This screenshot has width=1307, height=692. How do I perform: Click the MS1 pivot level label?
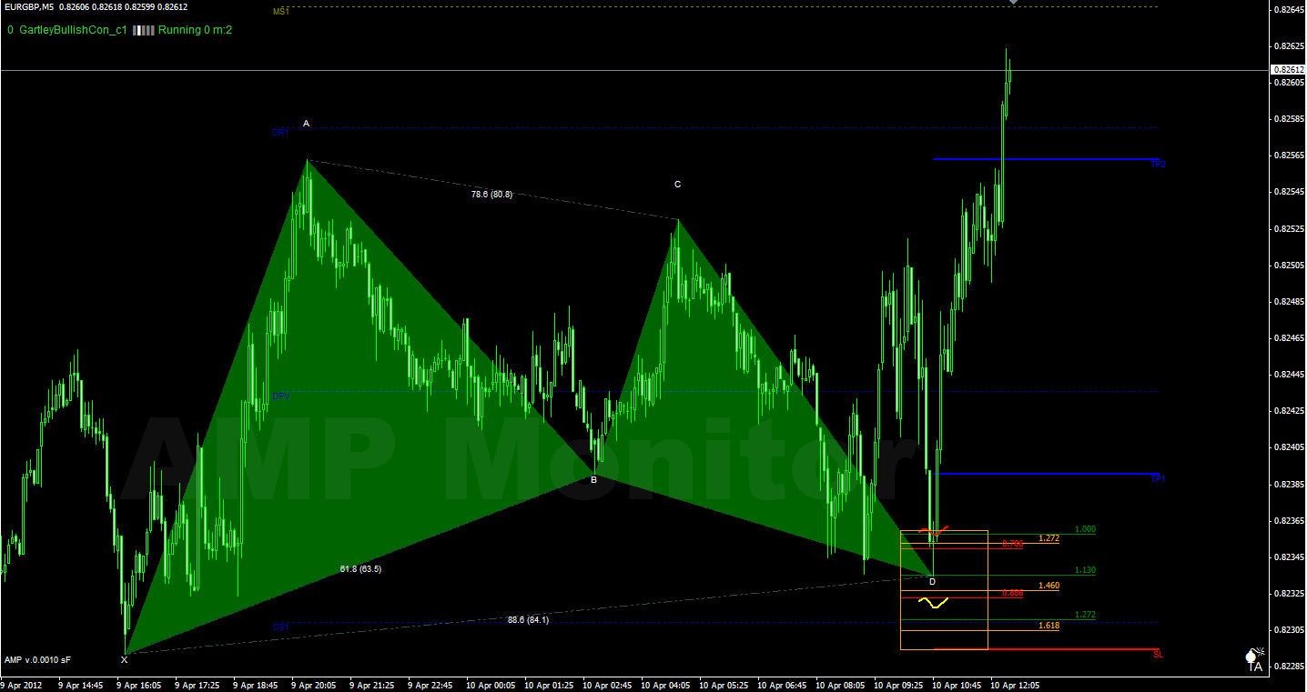tap(281, 12)
